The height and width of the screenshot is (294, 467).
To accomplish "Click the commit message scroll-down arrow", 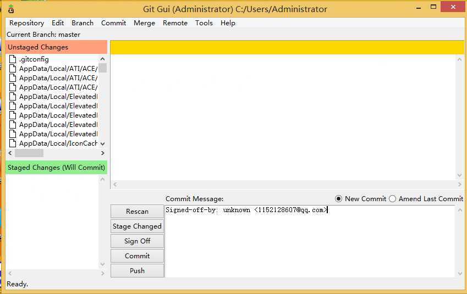I will click(x=459, y=273).
